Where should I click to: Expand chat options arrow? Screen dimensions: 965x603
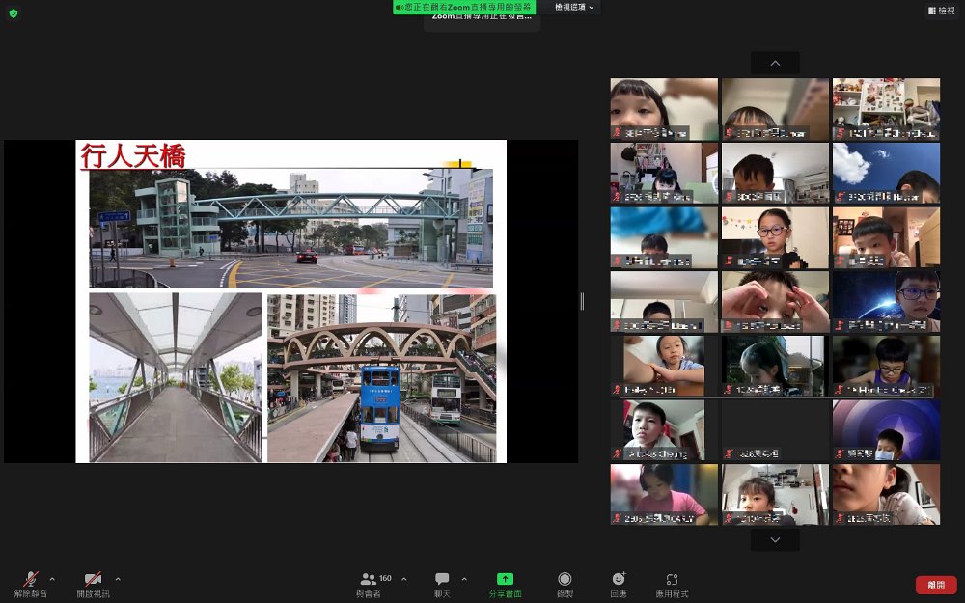tap(464, 579)
